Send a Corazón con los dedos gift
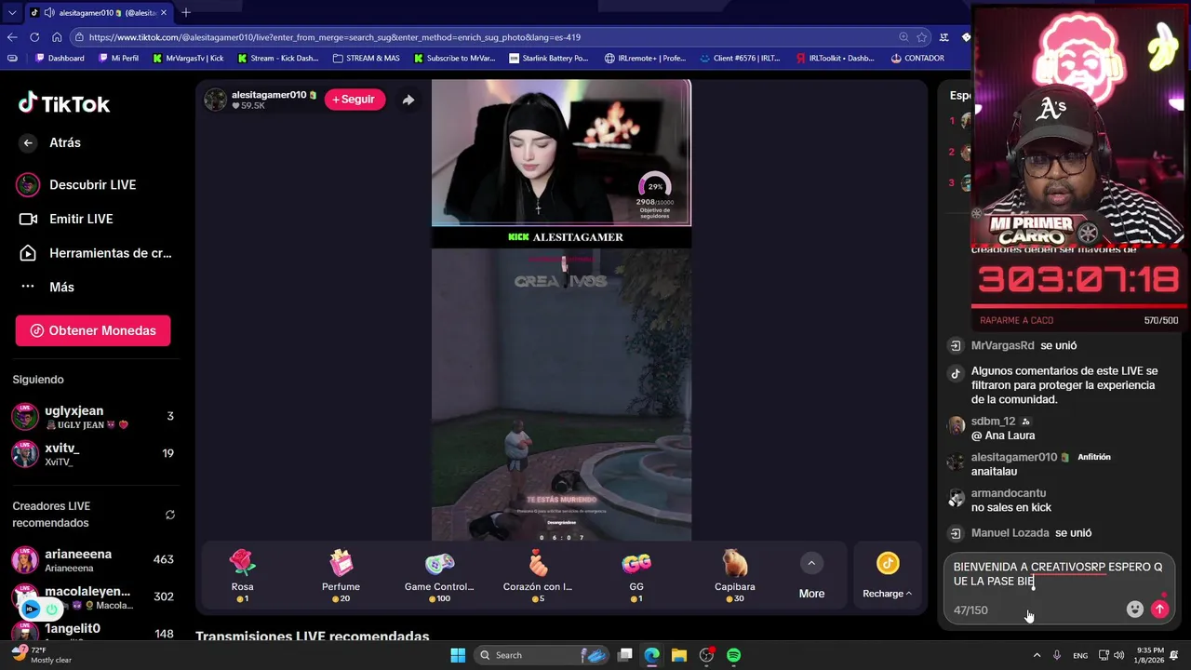This screenshot has width=1191, height=670. click(x=538, y=575)
